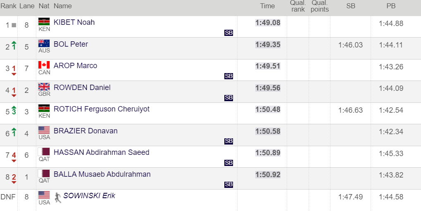Click the pacemaker runner icon beside SOWINSKI Erik
421x211 pixels.
click(58, 197)
